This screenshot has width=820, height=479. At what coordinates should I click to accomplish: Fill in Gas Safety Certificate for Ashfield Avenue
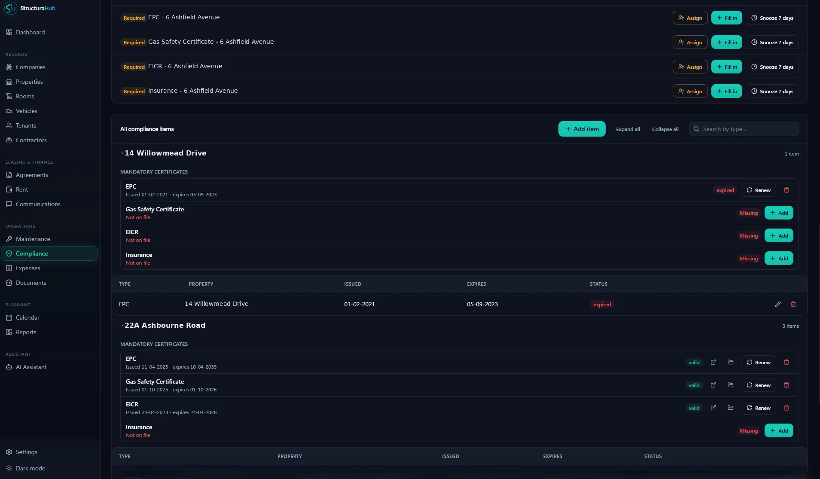pos(727,42)
